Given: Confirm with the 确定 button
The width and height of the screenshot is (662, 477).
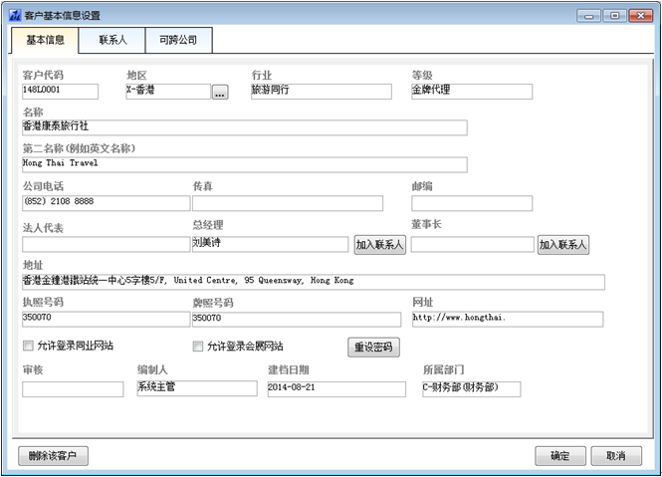Looking at the screenshot, I should coord(560,456).
